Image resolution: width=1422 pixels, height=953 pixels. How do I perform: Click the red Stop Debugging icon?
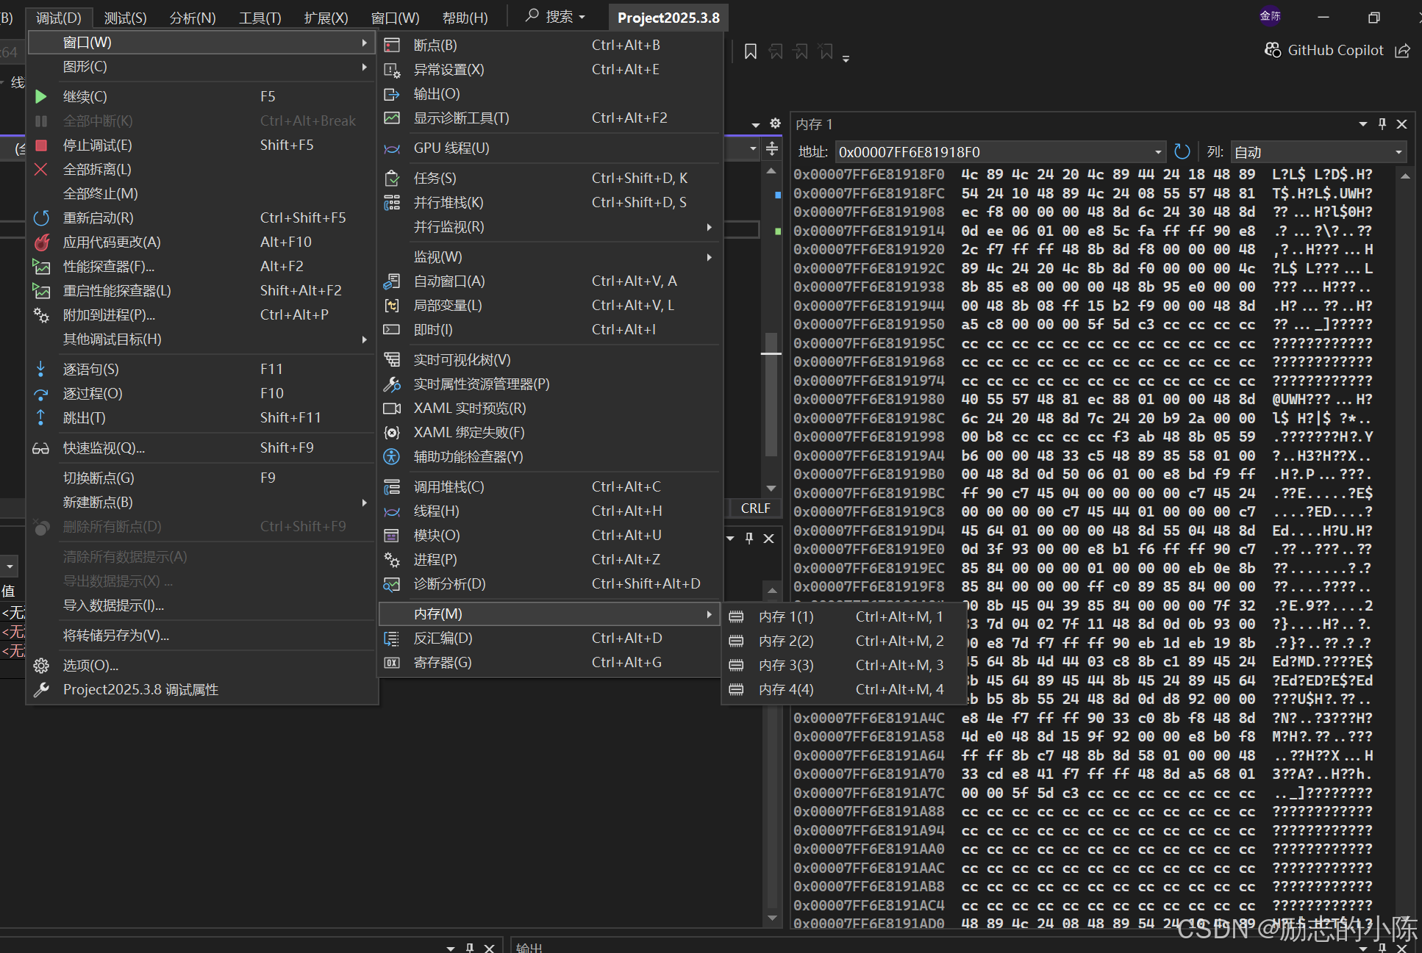[x=41, y=145]
